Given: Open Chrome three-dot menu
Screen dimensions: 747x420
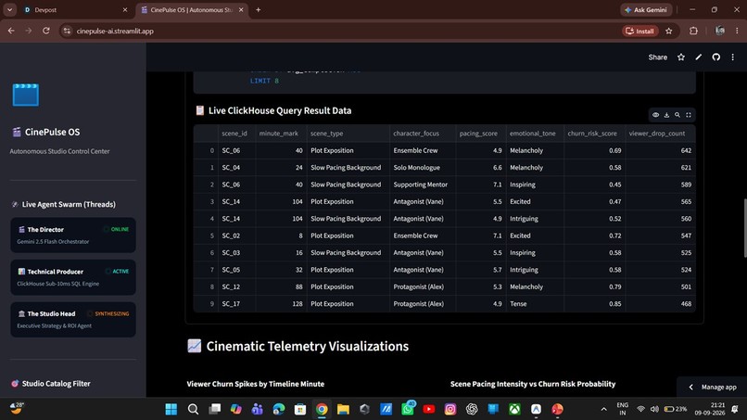Looking at the screenshot, I should pyautogui.click(x=737, y=31).
